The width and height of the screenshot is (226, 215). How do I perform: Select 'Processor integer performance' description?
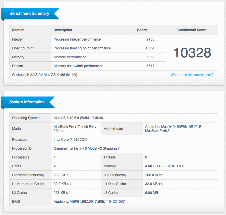pos(77,39)
